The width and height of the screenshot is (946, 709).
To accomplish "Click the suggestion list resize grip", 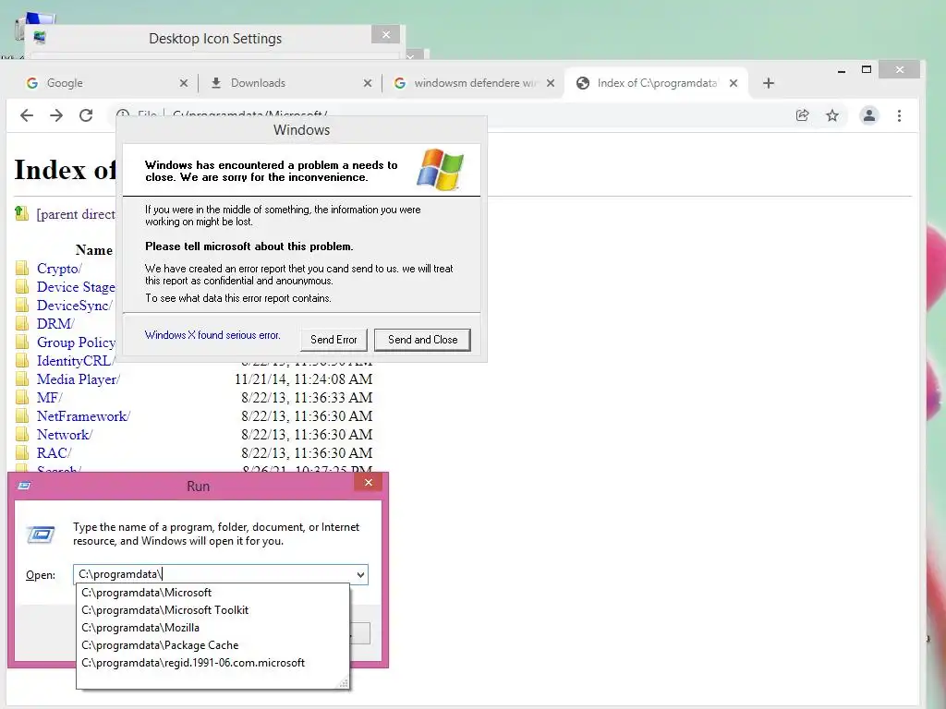I will point(344,683).
